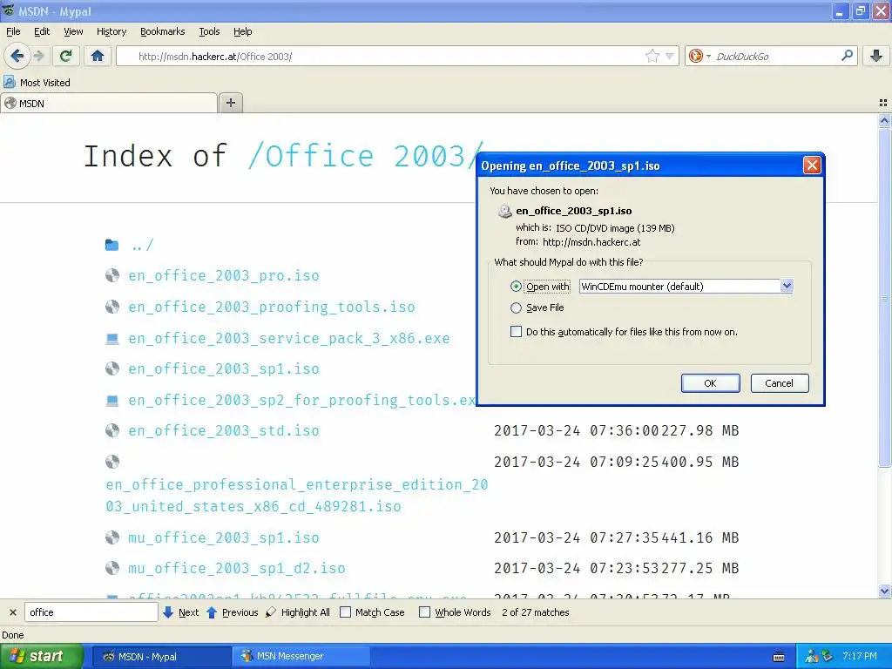
Task: Bookmark this page with the star icon
Action: click(x=652, y=56)
